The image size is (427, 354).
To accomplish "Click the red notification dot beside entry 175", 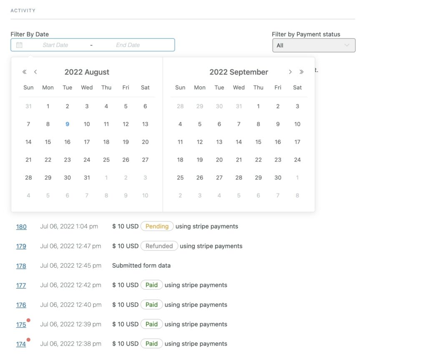I will pyautogui.click(x=28, y=320).
